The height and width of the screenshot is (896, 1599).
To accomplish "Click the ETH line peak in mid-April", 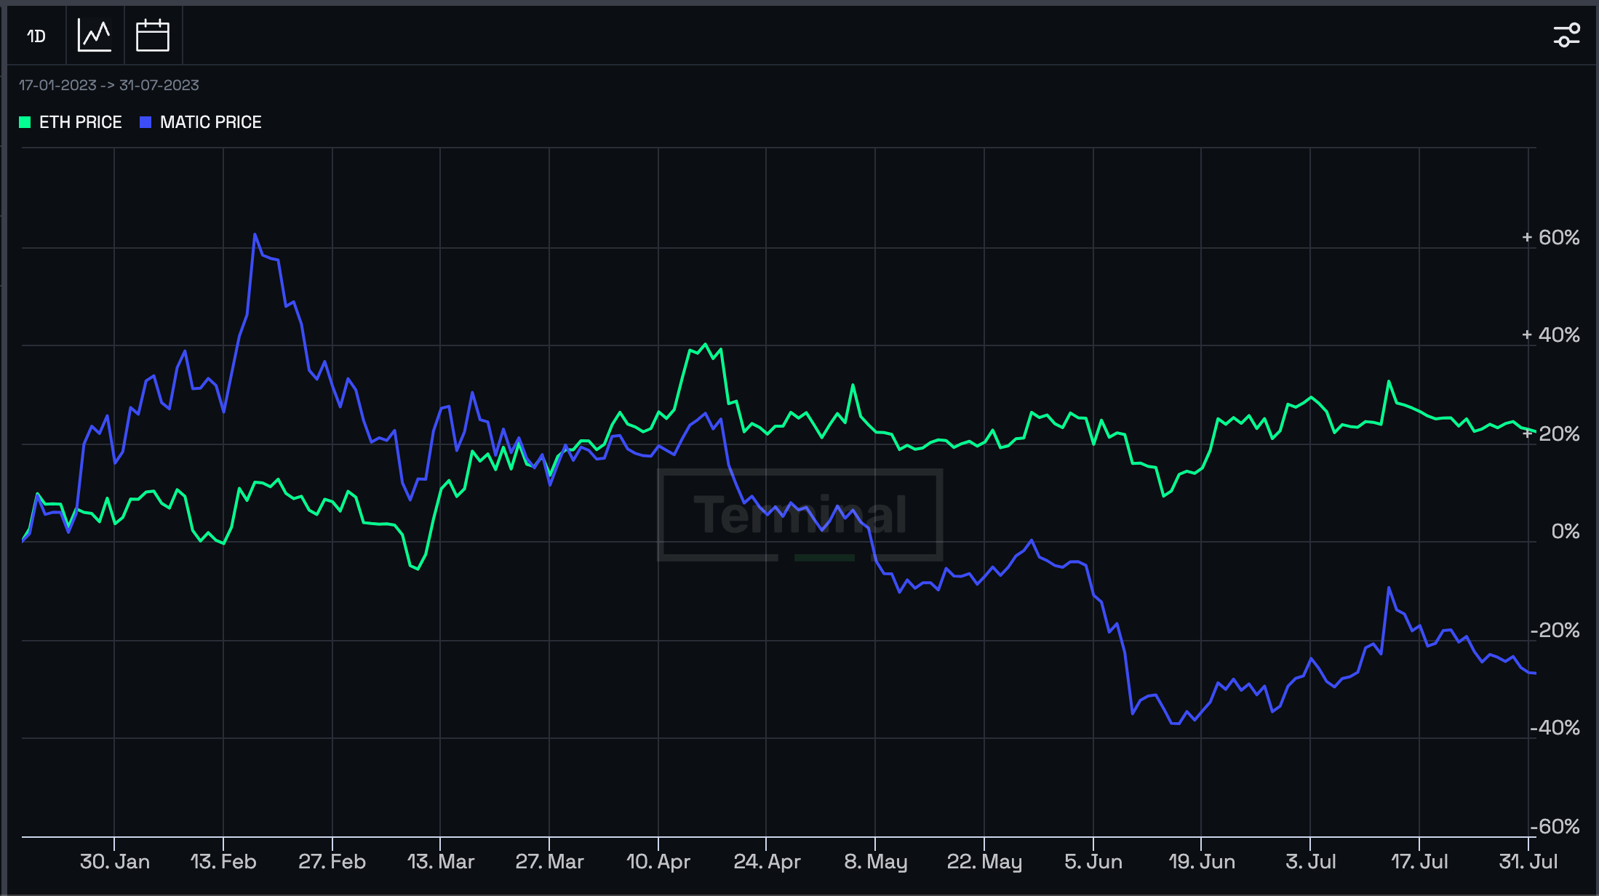I will coord(705,344).
